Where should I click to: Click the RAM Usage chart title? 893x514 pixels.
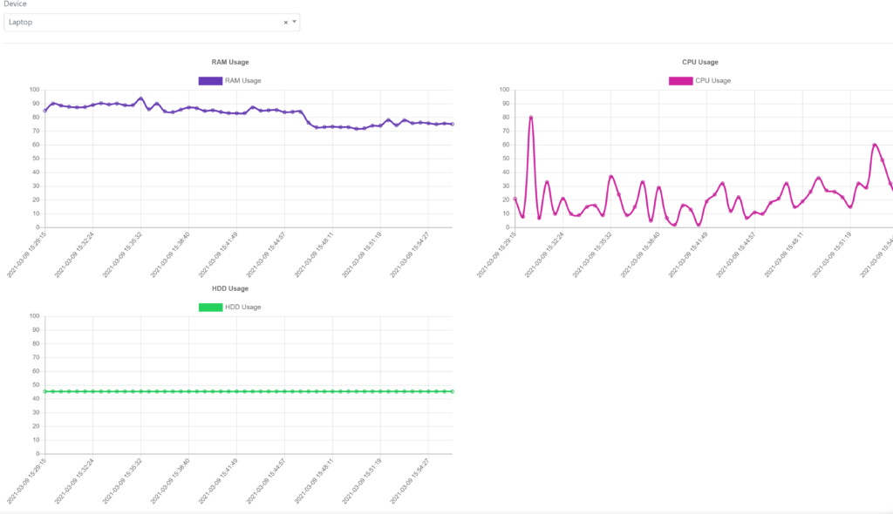pos(230,62)
